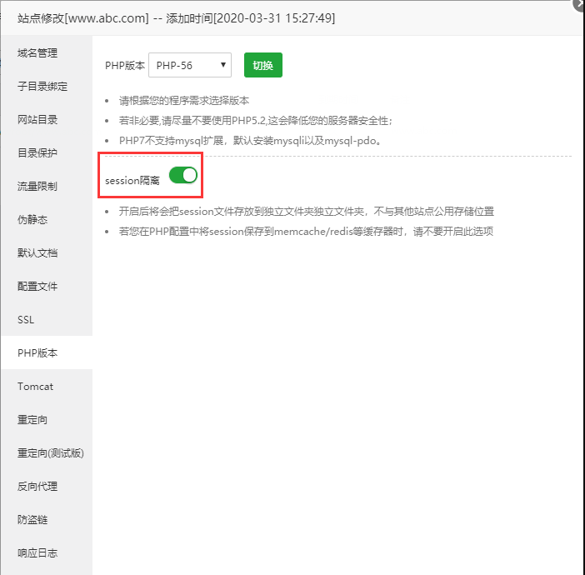Click the PHP5.2 security warning text
This screenshot has width=585, height=575.
[256, 121]
